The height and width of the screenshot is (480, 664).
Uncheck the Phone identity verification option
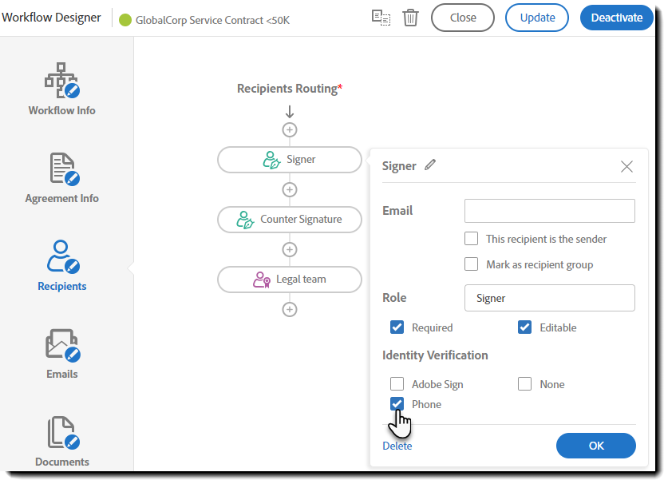[x=397, y=404]
